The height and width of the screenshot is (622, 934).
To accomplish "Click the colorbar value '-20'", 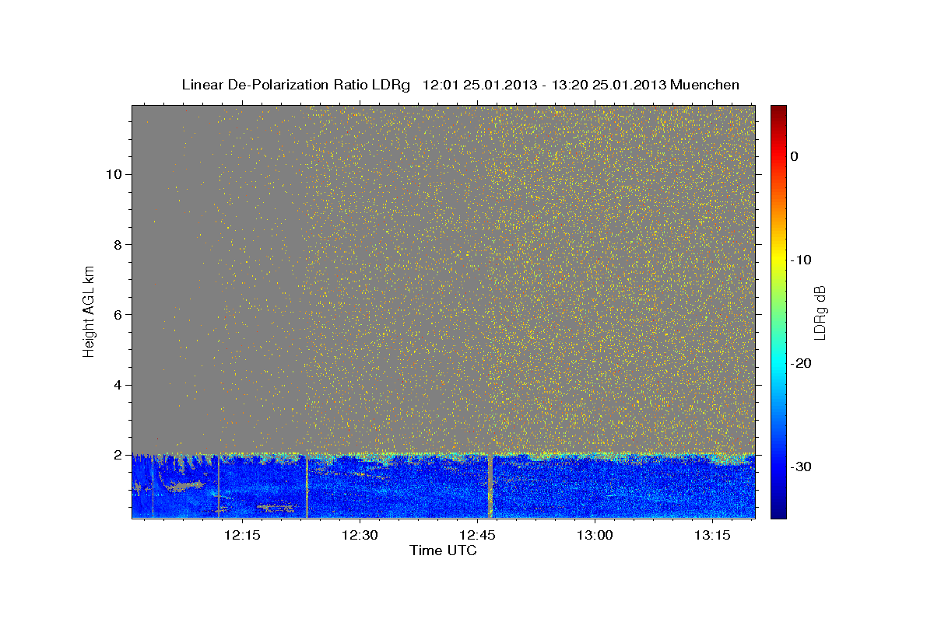I will click(x=801, y=363).
